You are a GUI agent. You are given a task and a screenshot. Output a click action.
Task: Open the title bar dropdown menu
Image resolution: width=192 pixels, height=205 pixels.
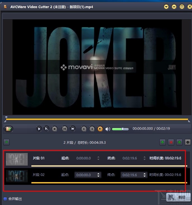coord(166,7)
